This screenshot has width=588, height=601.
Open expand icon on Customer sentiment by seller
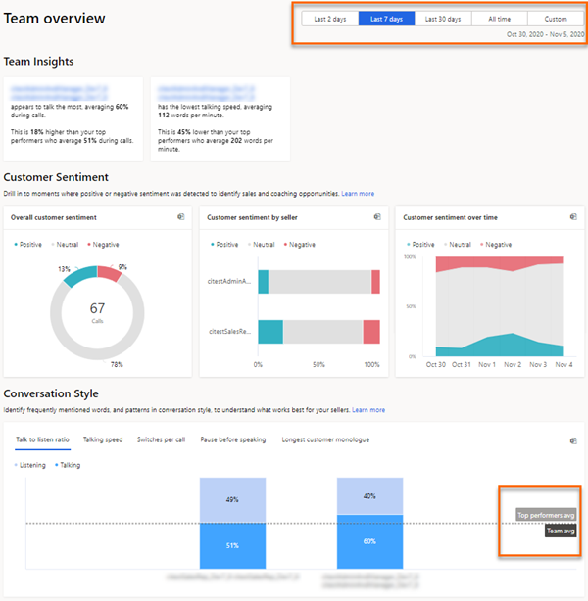coord(377,217)
